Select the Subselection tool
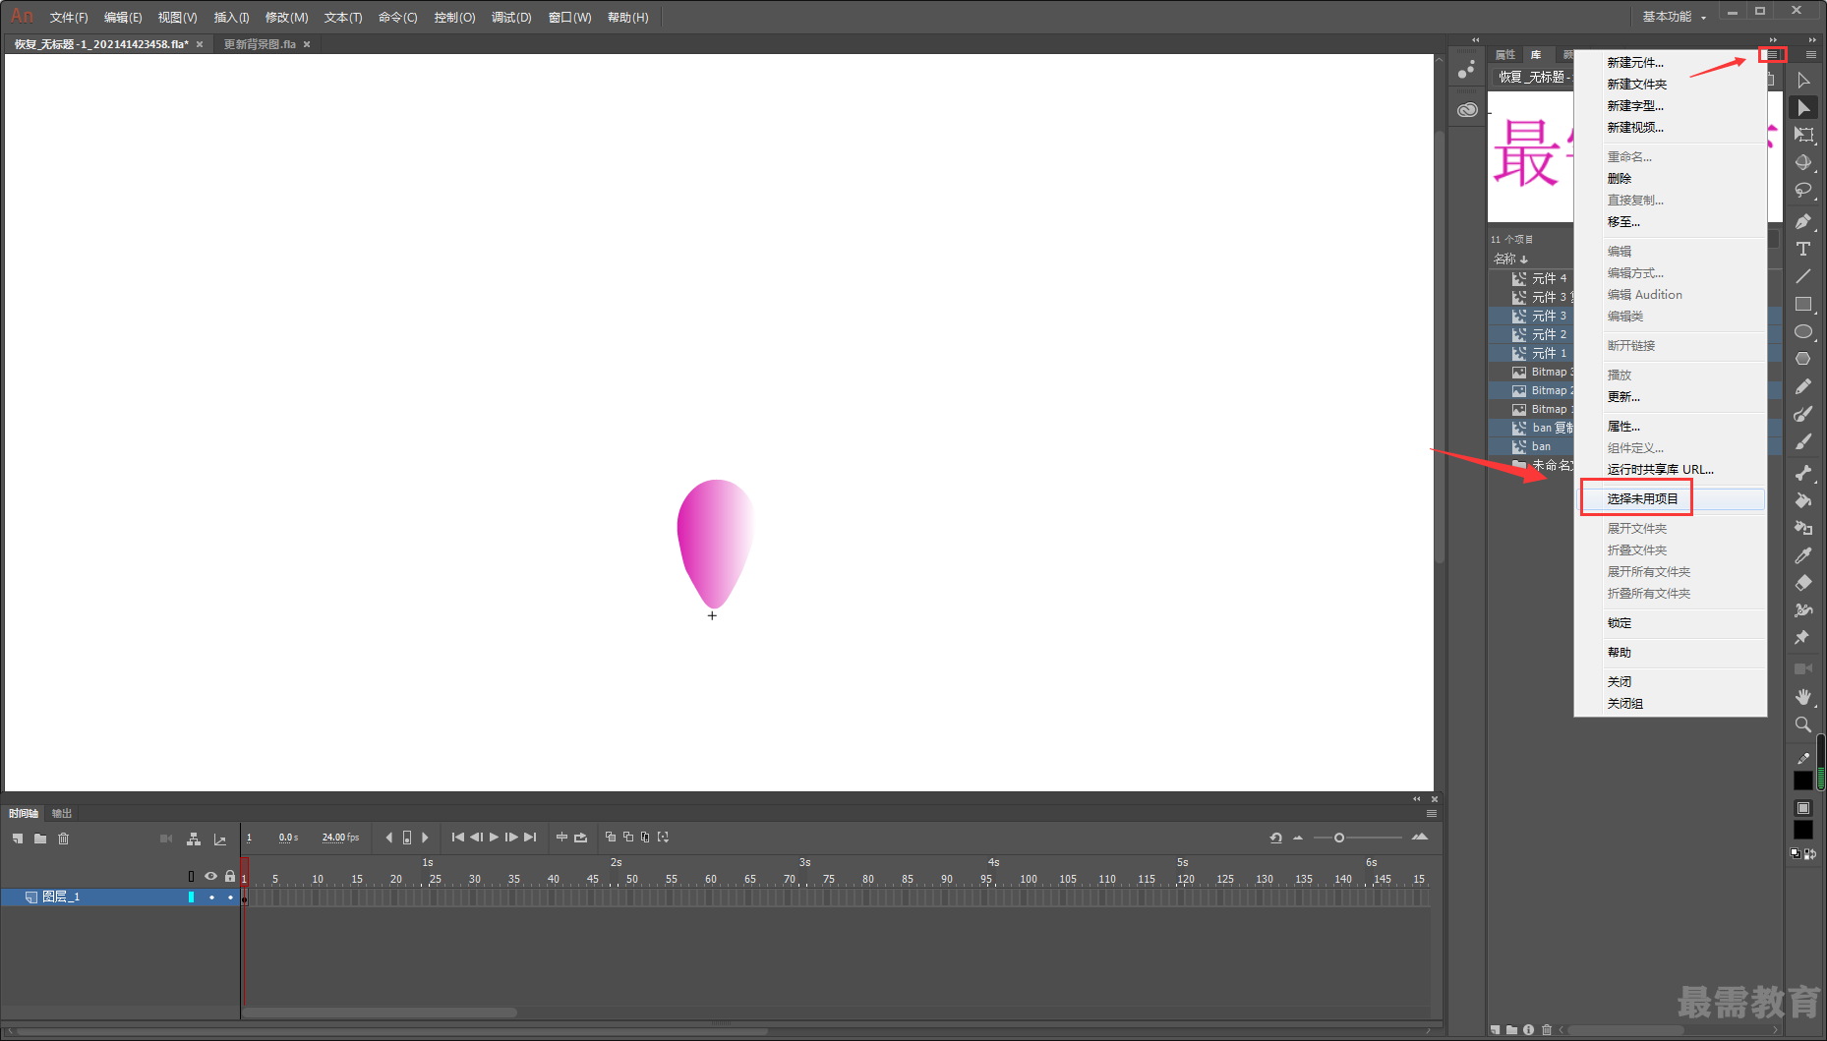The width and height of the screenshot is (1827, 1041). coord(1803,108)
